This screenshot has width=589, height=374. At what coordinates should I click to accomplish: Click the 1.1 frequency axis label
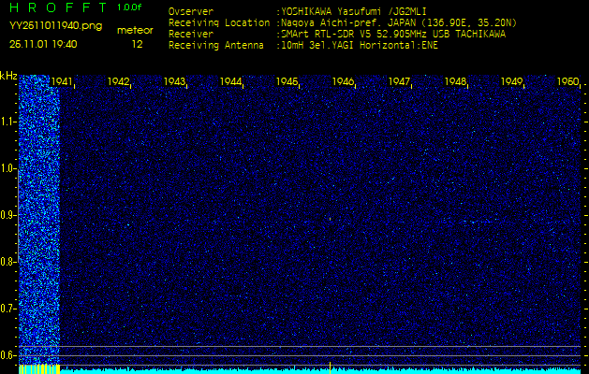pyautogui.click(x=8, y=122)
